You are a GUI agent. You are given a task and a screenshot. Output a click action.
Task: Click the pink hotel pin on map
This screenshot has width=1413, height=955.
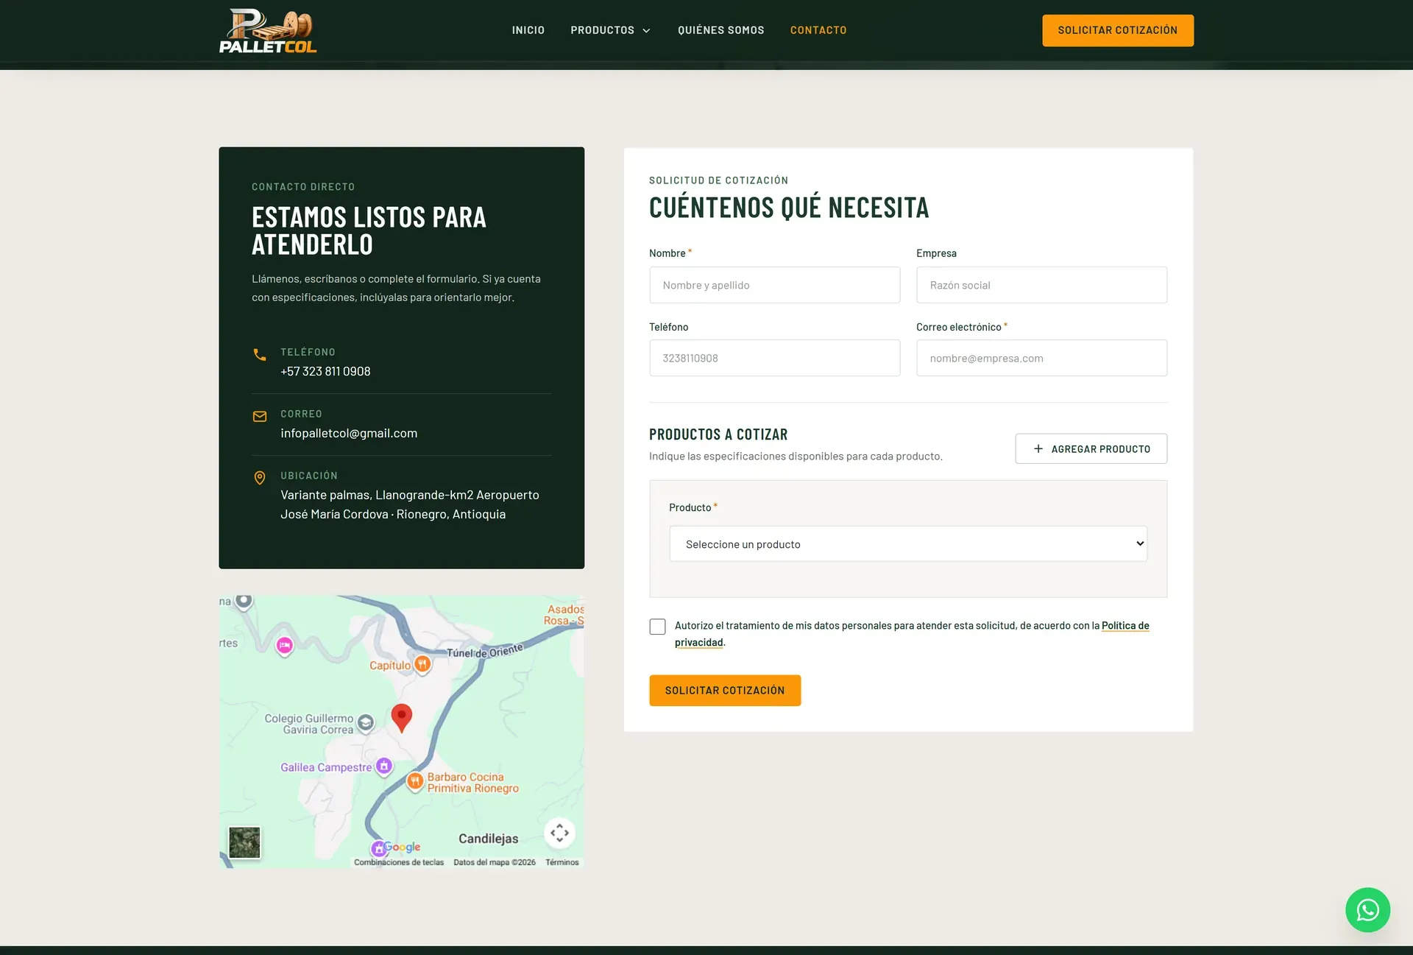[x=285, y=646]
